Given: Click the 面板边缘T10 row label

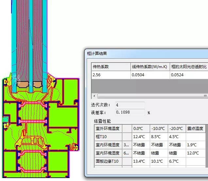Looking at the screenshot, I should click(108, 161).
